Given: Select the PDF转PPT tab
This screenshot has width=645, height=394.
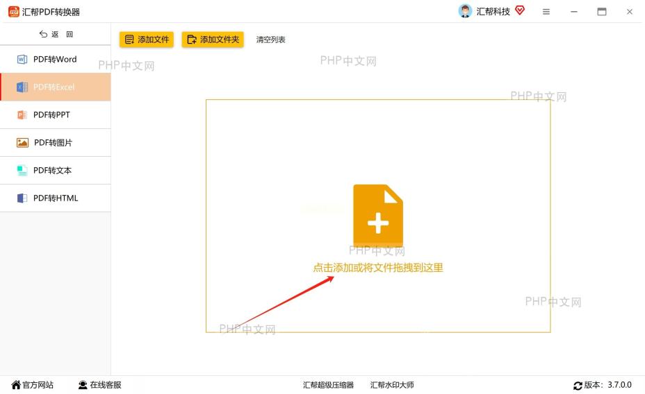Looking at the screenshot, I should [x=56, y=115].
